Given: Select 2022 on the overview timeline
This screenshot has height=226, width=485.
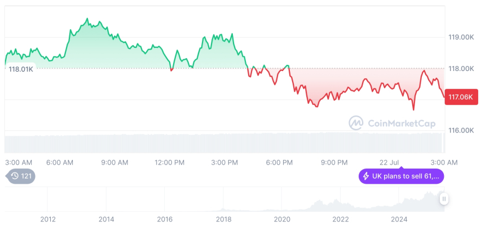Looking at the screenshot, I should [340, 219].
